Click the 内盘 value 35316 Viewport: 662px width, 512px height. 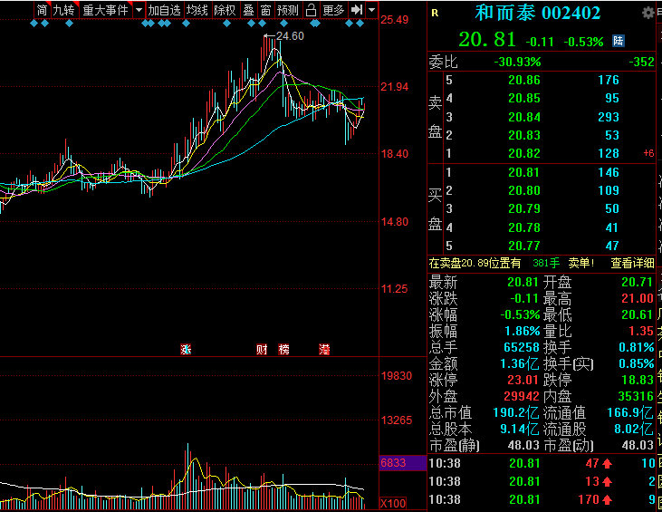click(636, 396)
